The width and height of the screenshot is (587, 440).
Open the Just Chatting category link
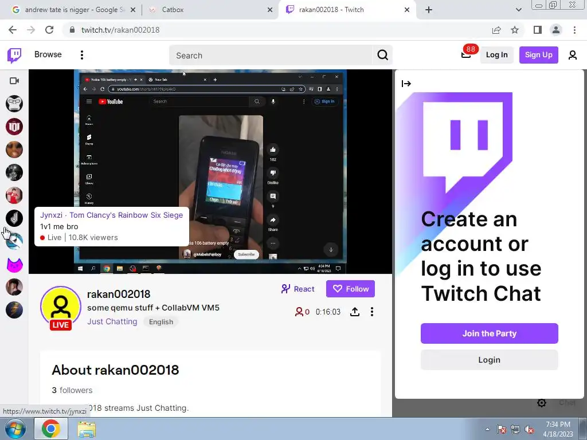click(x=112, y=321)
